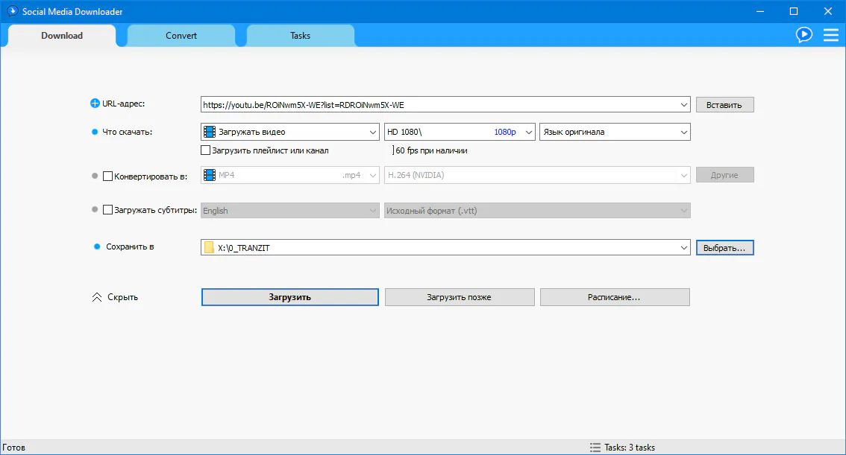
Task: Click the tasks list icon in status bar
Action: [595, 448]
